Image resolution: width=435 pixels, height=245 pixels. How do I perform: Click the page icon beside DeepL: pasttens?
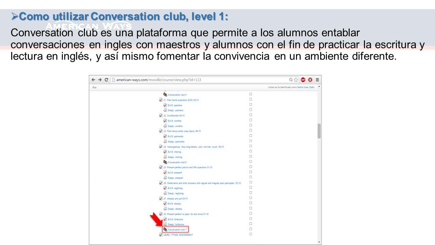pyautogui.click(x=165, y=110)
